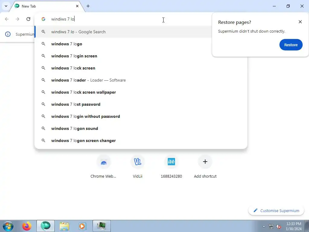Choose the 'windows 7 logo' suggestion
Viewport: 309px width, 232px height.
coord(141,44)
